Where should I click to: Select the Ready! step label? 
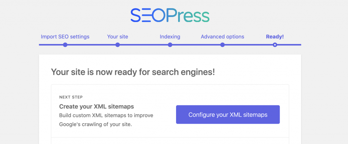(275, 37)
